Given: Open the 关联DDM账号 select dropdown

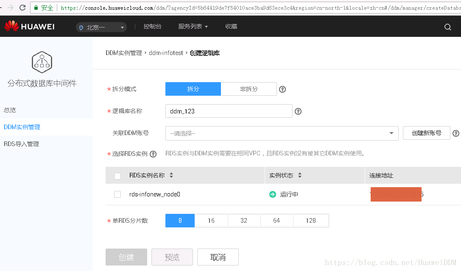Looking at the screenshot, I should 282,133.
